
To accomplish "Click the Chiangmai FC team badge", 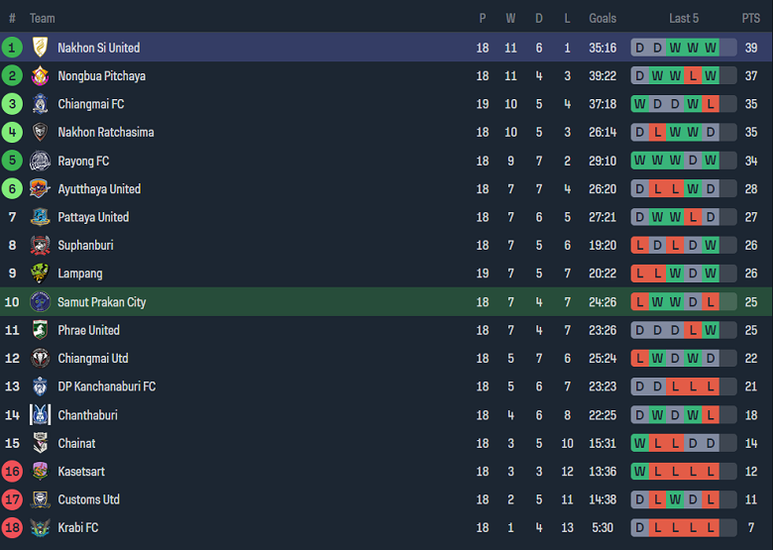I will tap(40, 104).
